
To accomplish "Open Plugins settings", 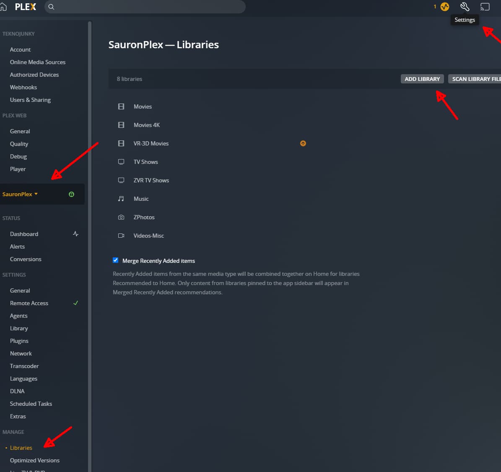I will coord(19,341).
